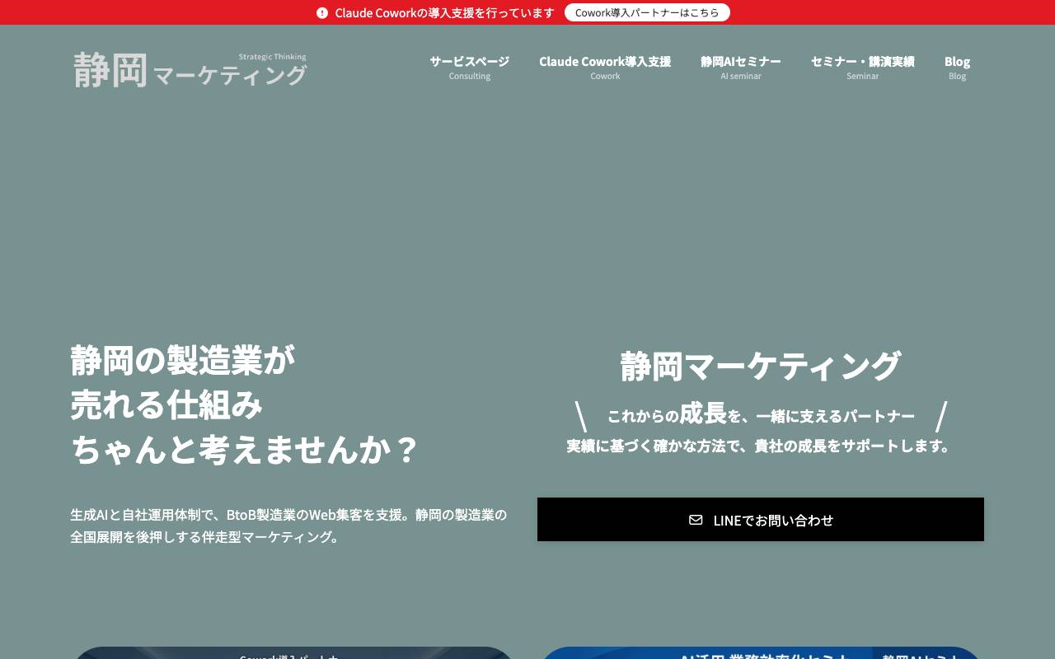1055x659 pixels.
Task: Go to the 静岡AIセミナー menu item
Action: point(741,68)
